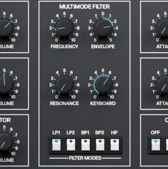Toggle the OFF switch in right panel
The width and height of the screenshot is (168, 169).
156,145
